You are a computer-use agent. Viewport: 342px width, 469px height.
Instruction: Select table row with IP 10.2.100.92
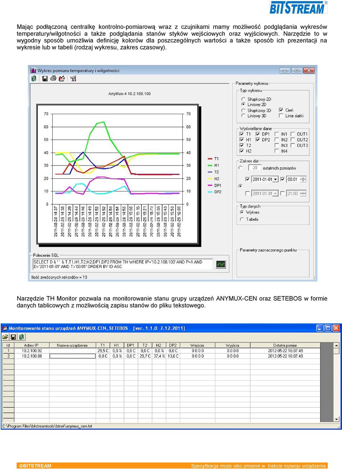167,351
